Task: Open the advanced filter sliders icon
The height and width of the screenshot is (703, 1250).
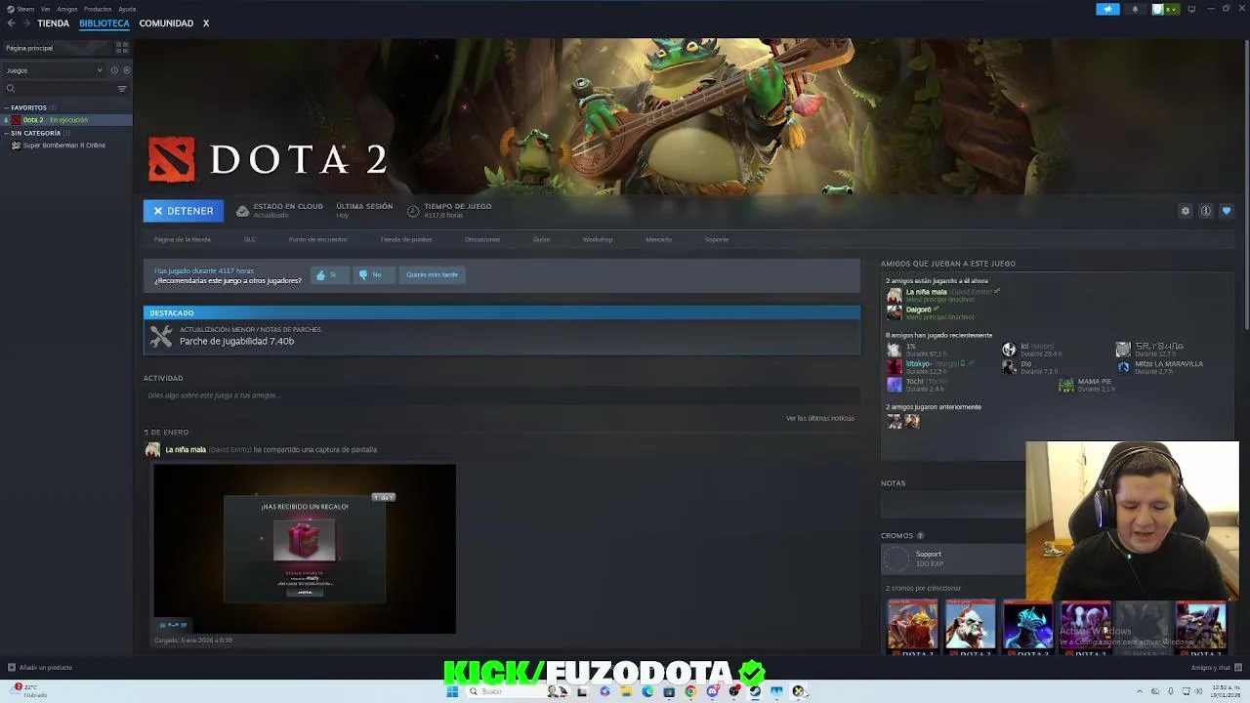Action: click(122, 89)
